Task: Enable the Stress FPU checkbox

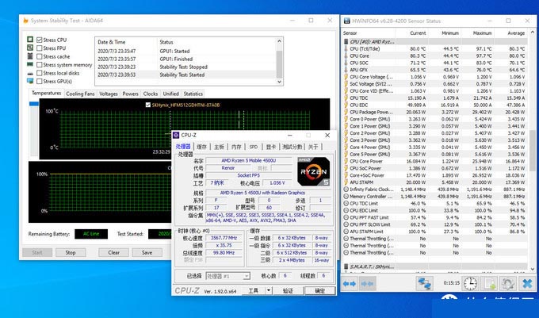Action: (x=40, y=48)
